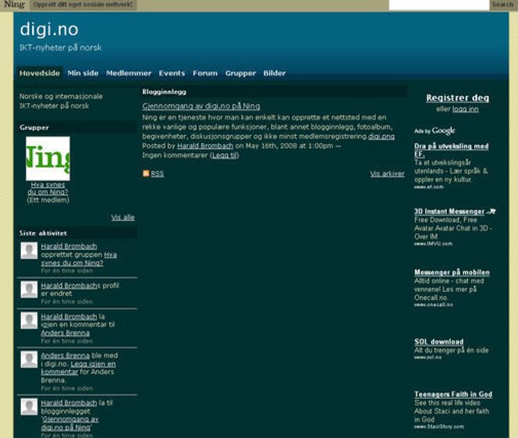Click the 'Siste aktivitet' section heading
518x438 pixels.
pyautogui.click(x=43, y=233)
